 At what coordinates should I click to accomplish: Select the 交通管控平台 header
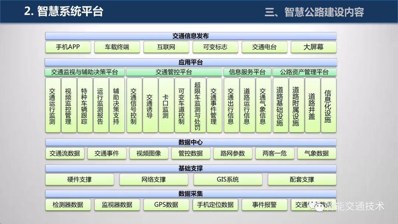click(174, 72)
